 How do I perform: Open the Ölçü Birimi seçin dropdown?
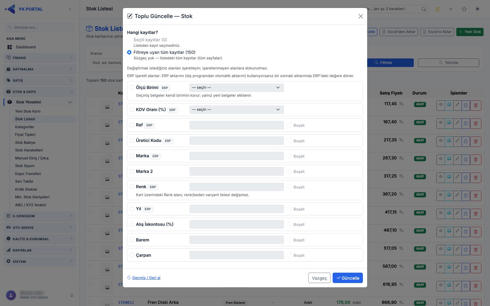[236, 88]
